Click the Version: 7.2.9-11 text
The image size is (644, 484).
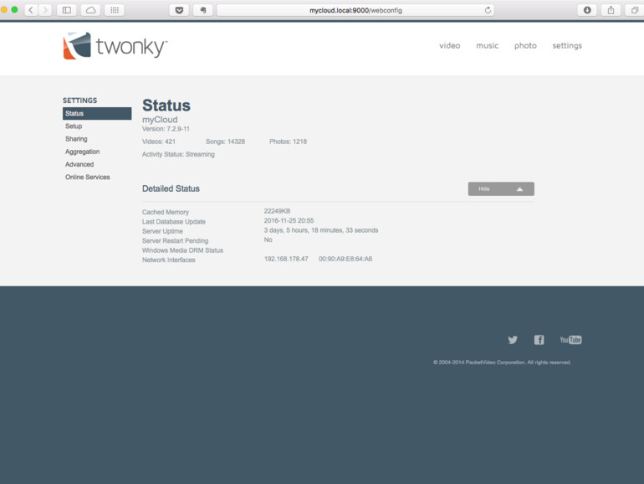point(166,129)
